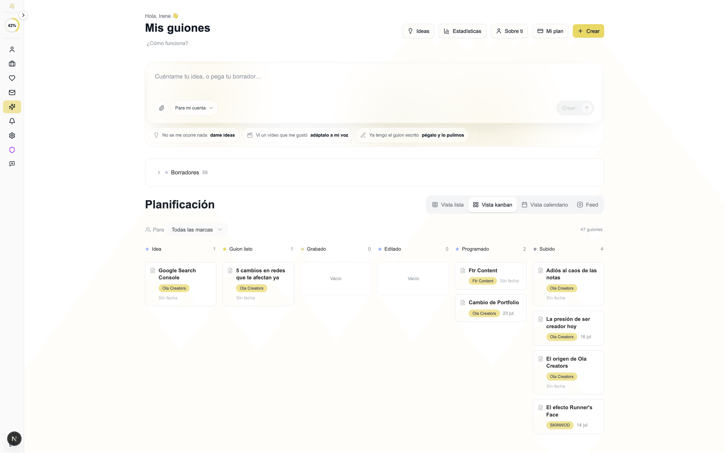Click the yellow Crear button in header

pyautogui.click(x=588, y=31)
